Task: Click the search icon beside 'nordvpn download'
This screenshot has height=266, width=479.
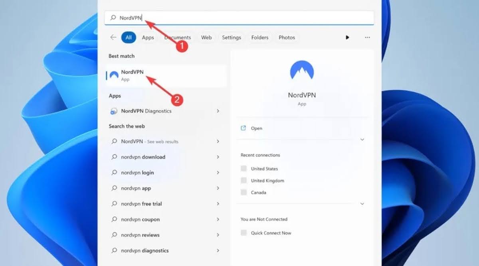Action: 114,157
